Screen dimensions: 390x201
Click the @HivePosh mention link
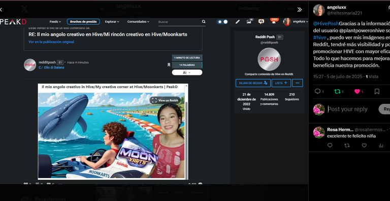326,24
